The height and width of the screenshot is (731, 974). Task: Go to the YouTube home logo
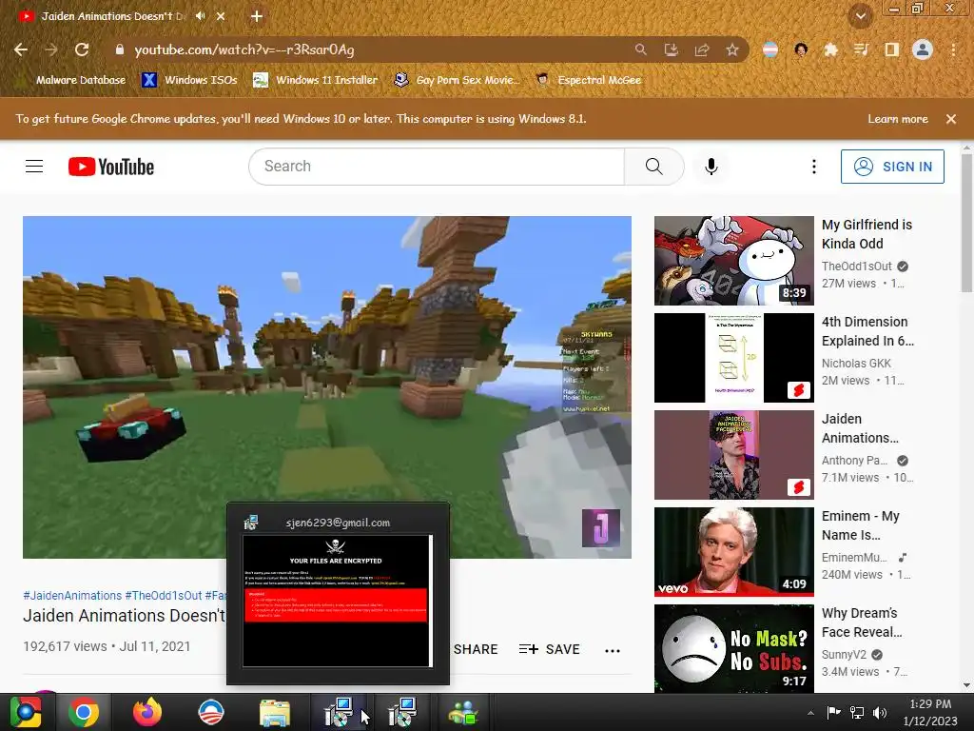click(x=111, y=167)
